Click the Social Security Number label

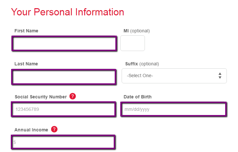tap(41, 97)
